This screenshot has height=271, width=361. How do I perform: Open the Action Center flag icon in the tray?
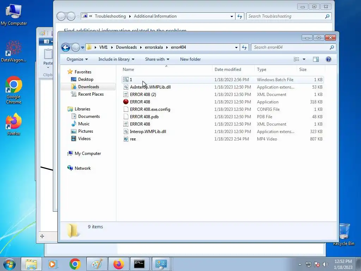click(x=317, y=264)
